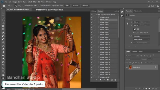Click the Fit Screen button
This screenshot has width=160, height=90.
click(75, 6)
